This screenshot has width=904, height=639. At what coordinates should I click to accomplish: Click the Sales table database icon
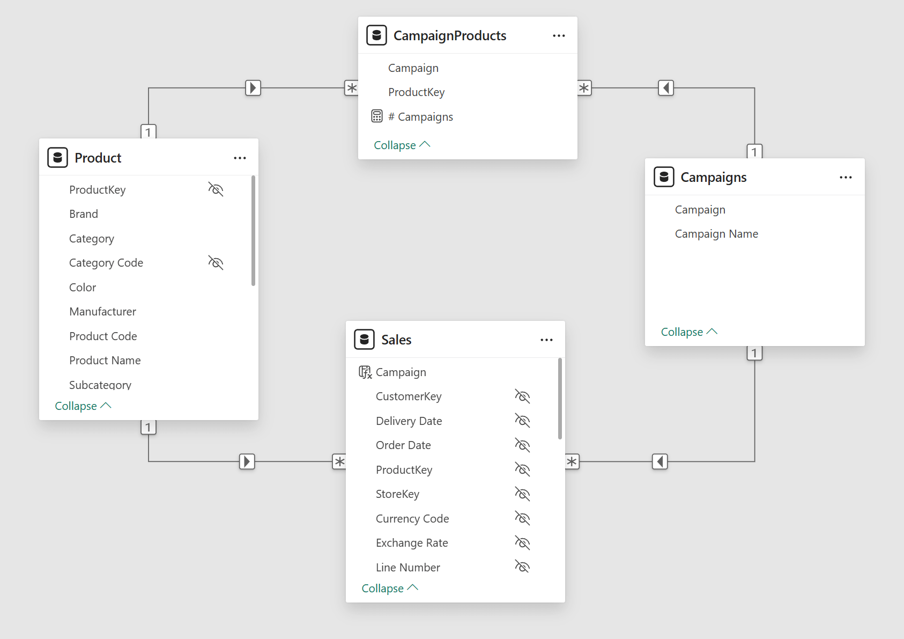[365, 340]
